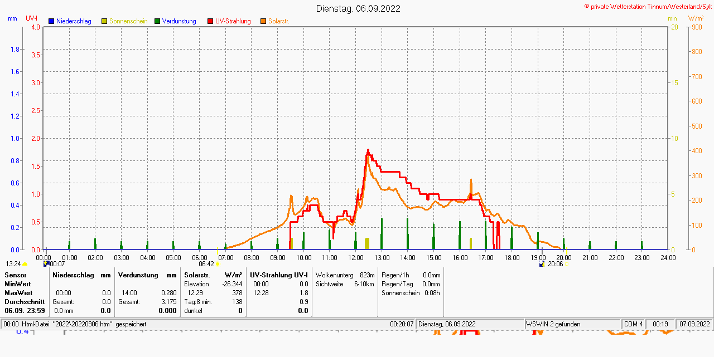Click the sunset time '20:06' label

click(555, 264)
